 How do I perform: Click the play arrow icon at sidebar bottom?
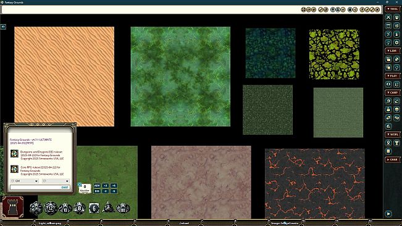388,214
